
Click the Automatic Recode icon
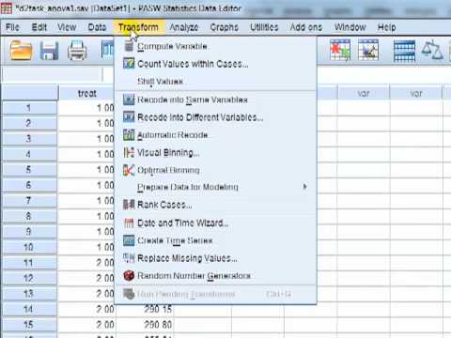129,135
